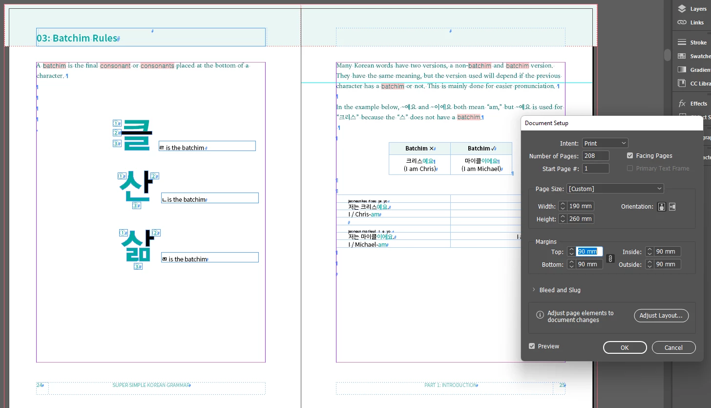Image resolution: width=711 pixels, height=408 pixels.
Task: Open the Effects panel
Action: pos(692,104)
